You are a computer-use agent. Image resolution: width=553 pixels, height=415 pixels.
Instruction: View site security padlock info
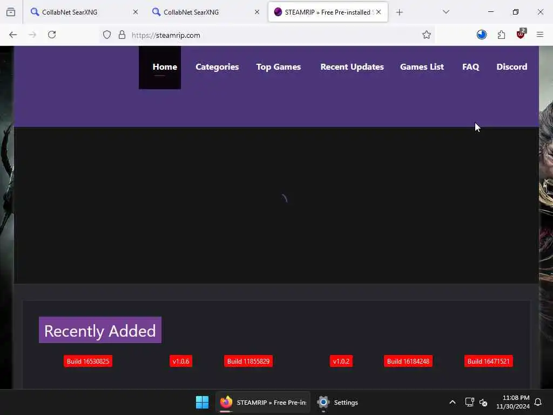pos(122,35)
